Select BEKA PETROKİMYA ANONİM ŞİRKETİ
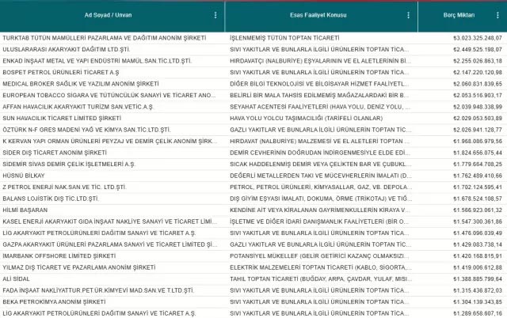Viewport: 507px width, 318px height. point(54,302)
